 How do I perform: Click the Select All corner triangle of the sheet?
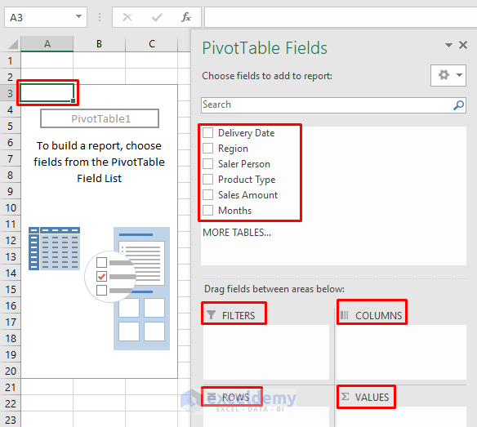point(13,44)
